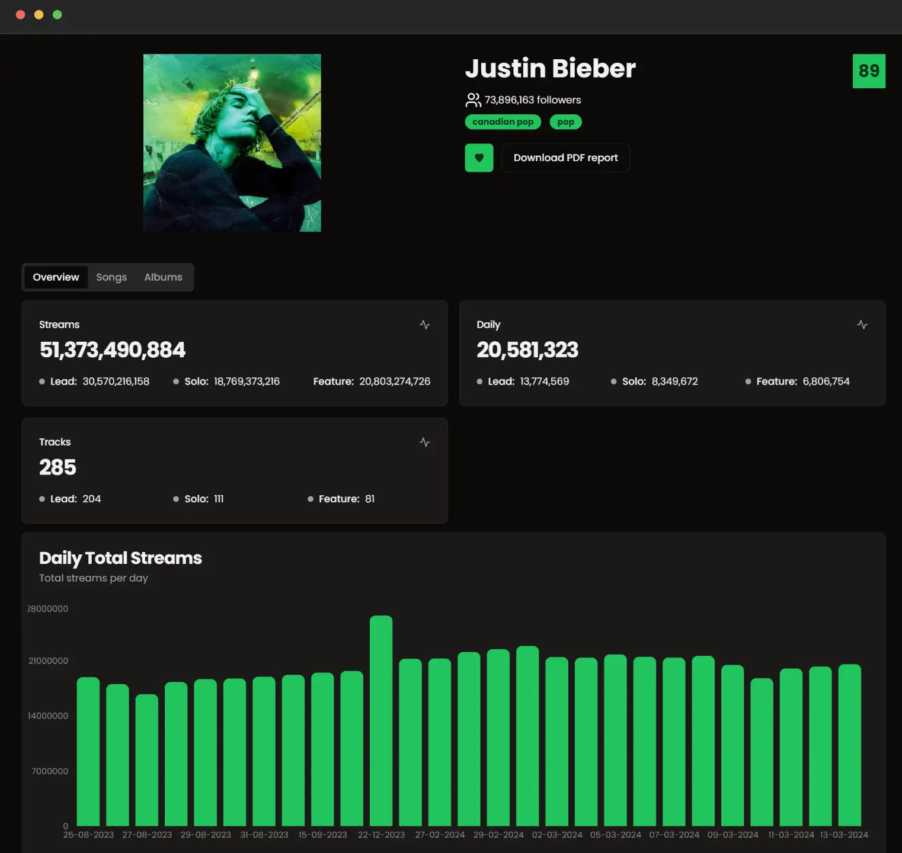The image size is (902, 853).
Task: Switch to the Overview tab
Action: coord(56,277)
